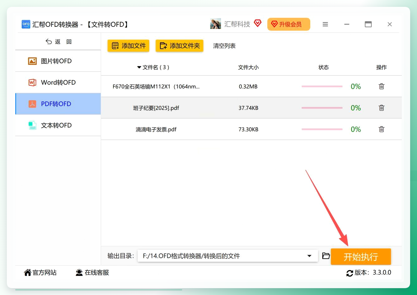The height and width of the screenshot is (295, 417).
Task: Click 0% status of 班子纪要[2025].pdf
Action: 356,108
